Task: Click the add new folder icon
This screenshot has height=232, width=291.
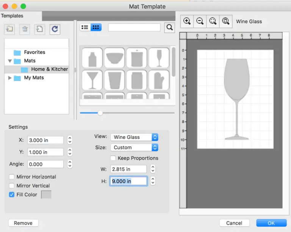Action: coord(10,29)
